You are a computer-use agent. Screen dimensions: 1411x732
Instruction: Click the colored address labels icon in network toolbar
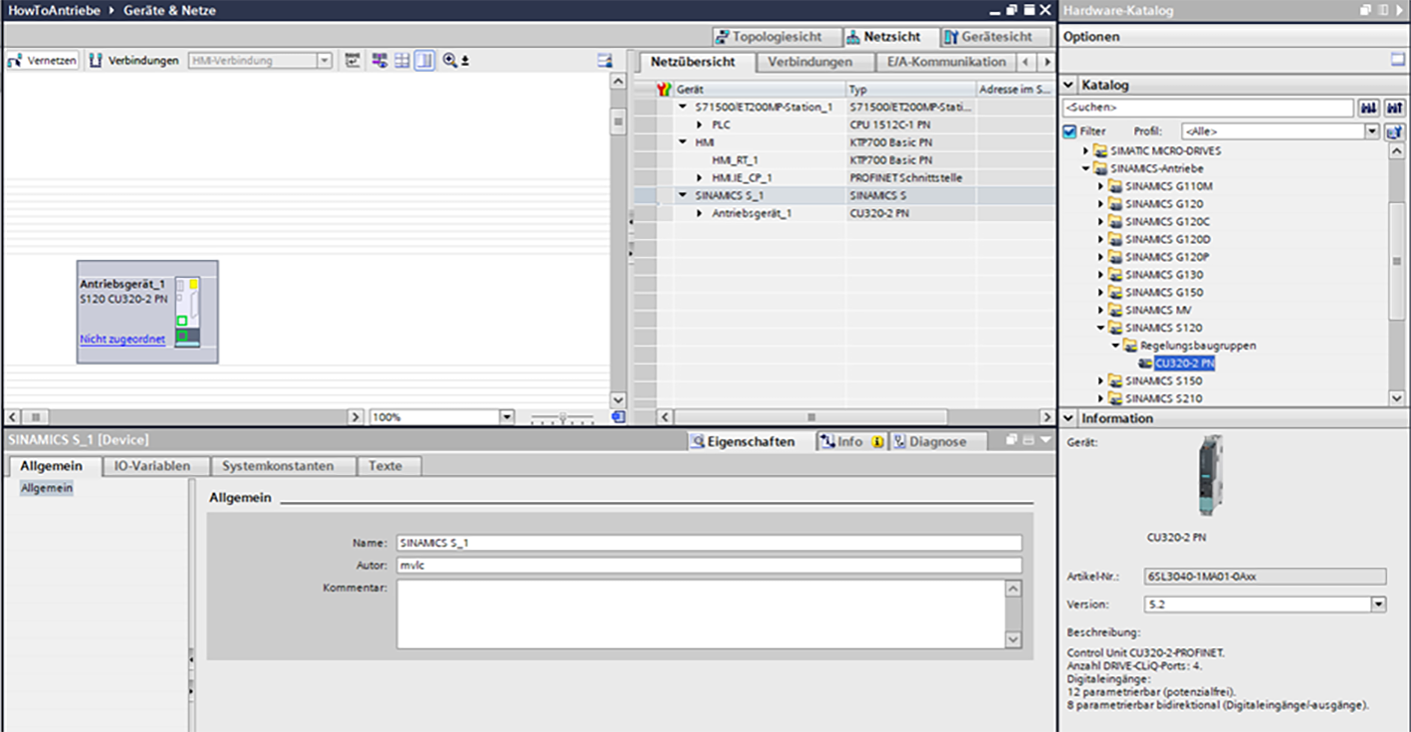pyautogui.click(x=379, y=61)
